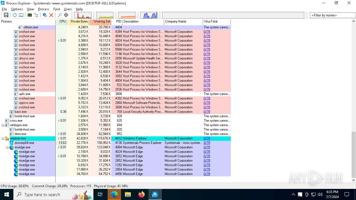This screenshot has width=356, height=200.
Task: Open VirusTotal 0/78 link for sppsvc.exe
Action: point(207,103)
